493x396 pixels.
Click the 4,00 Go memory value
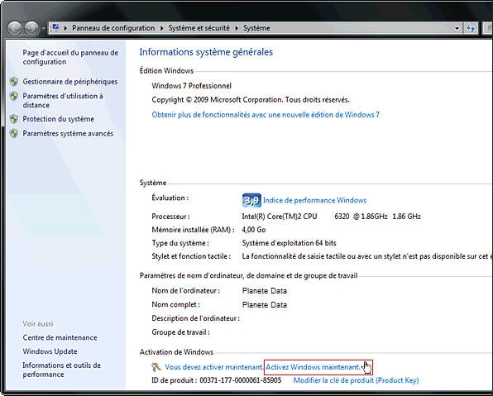[254, 230]
